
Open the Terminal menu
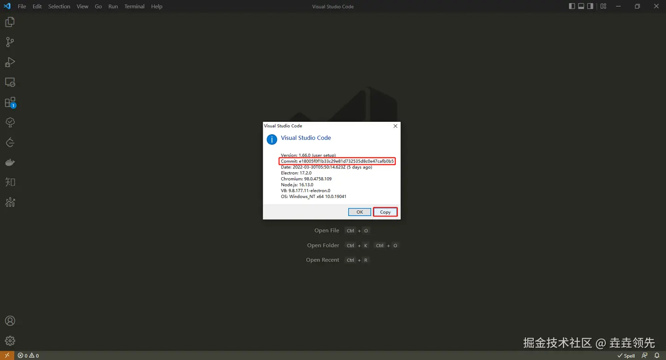(x=135, y=6)
